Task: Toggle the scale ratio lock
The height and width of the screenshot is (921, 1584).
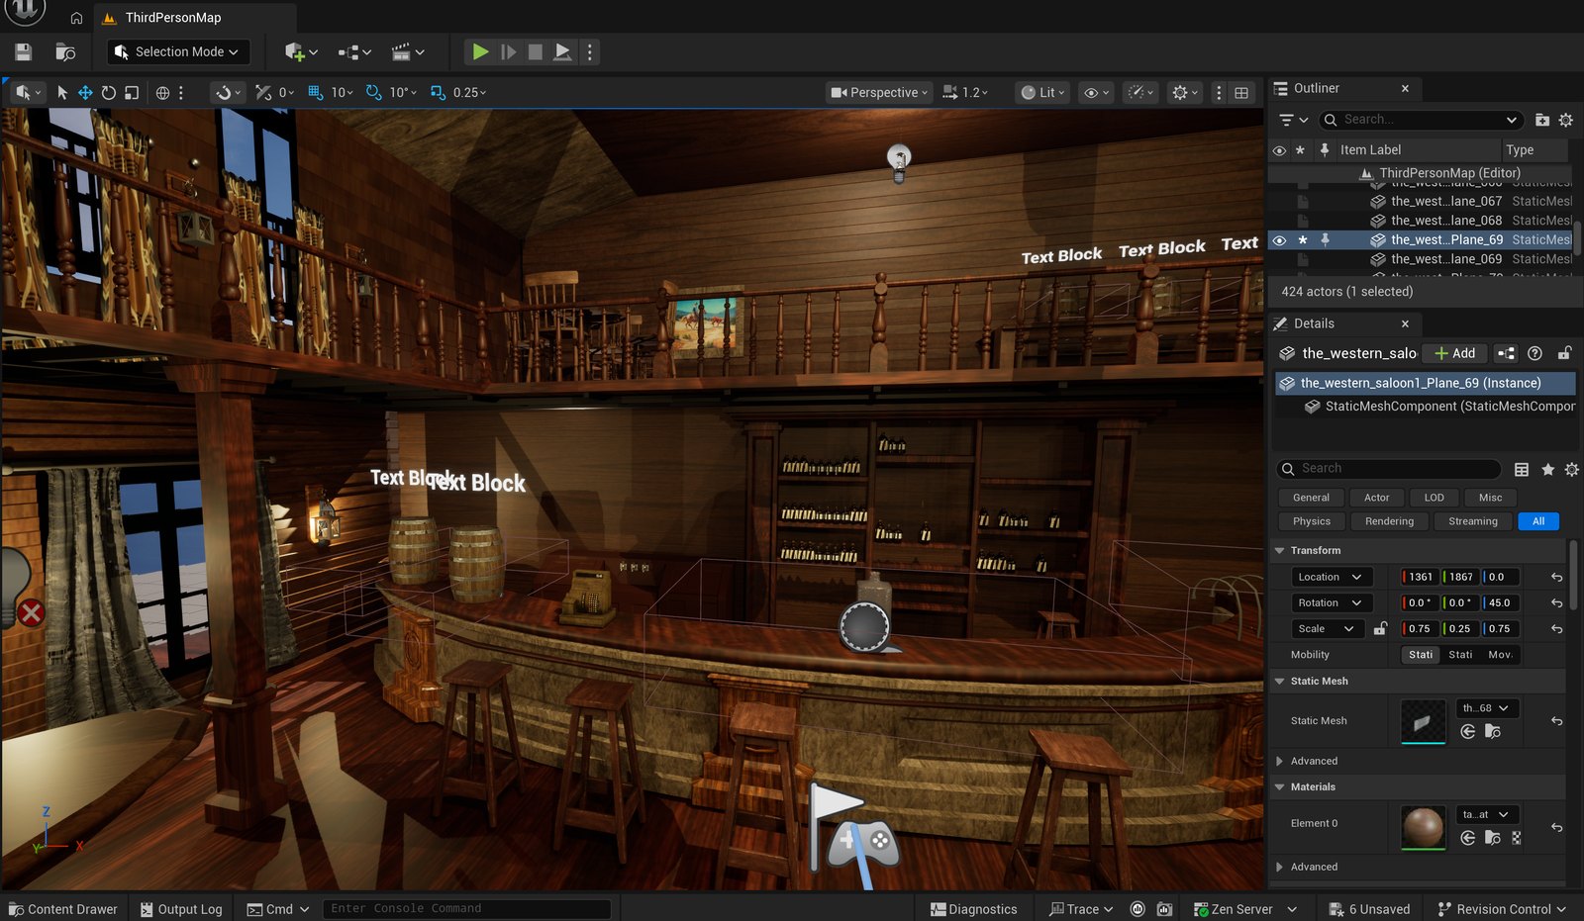Action: (1380, 628)
